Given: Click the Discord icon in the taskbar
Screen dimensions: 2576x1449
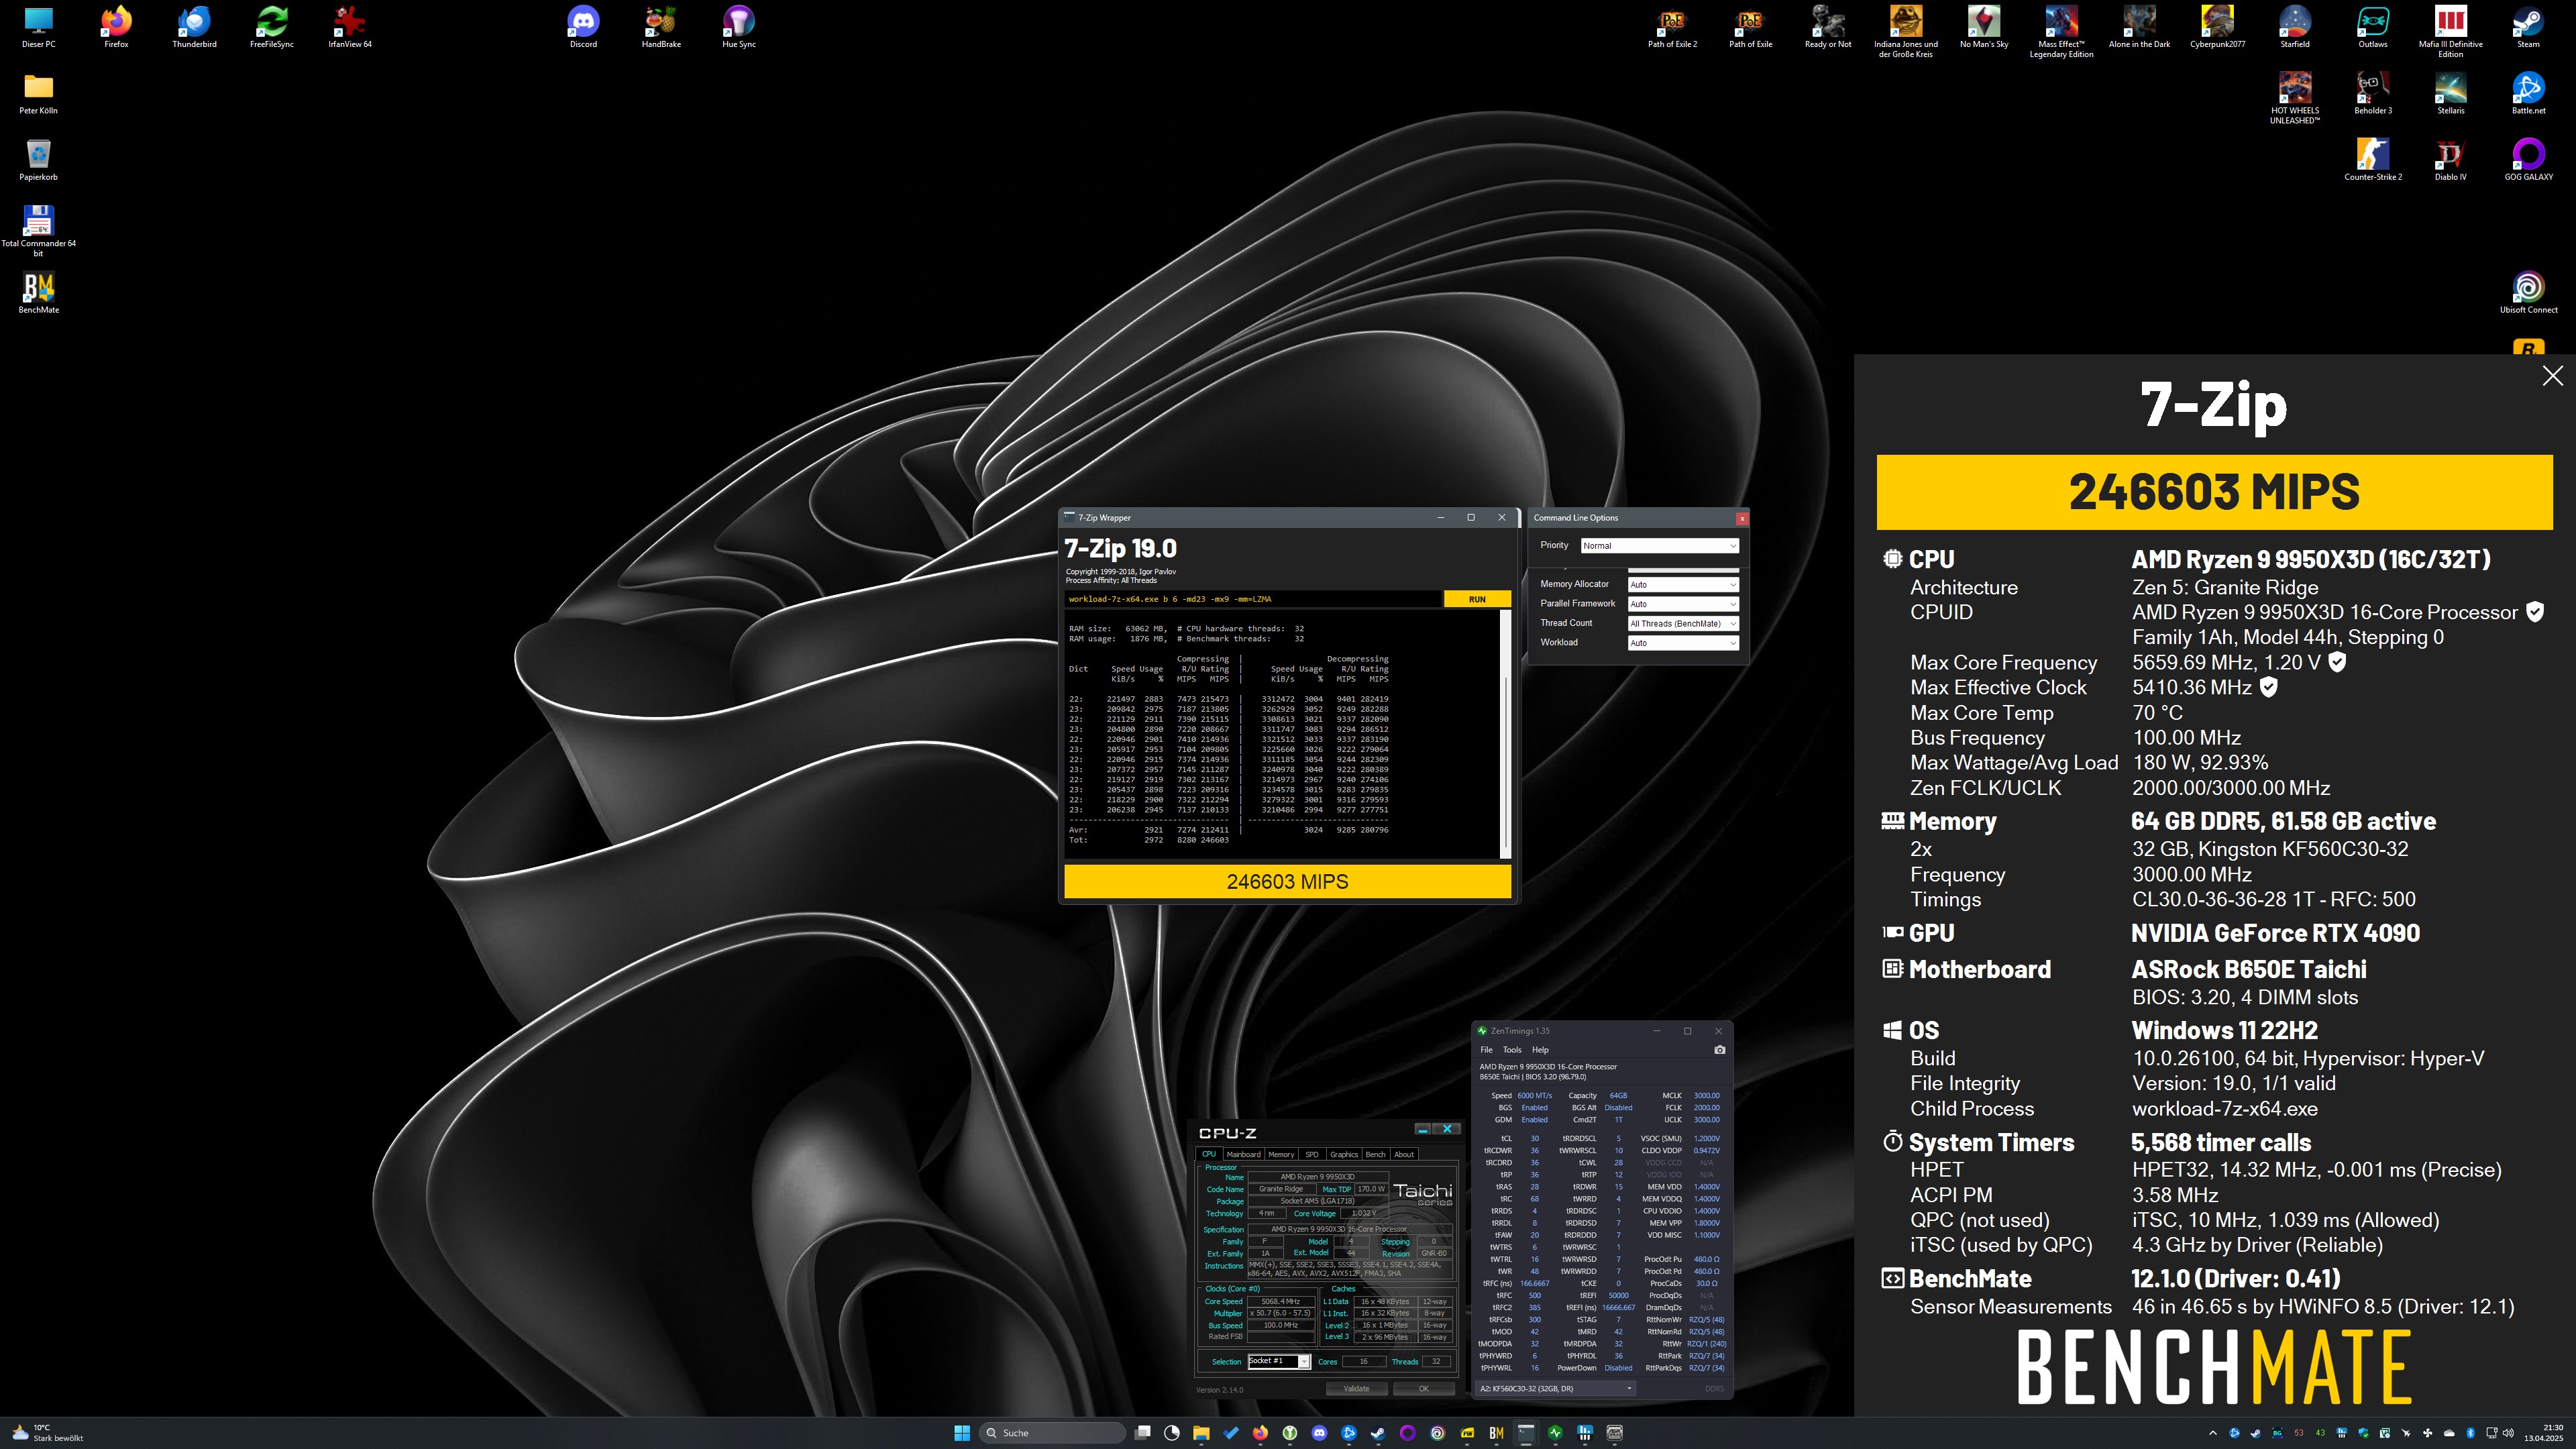Looking at the screenshot, I should [1319, 1433].
